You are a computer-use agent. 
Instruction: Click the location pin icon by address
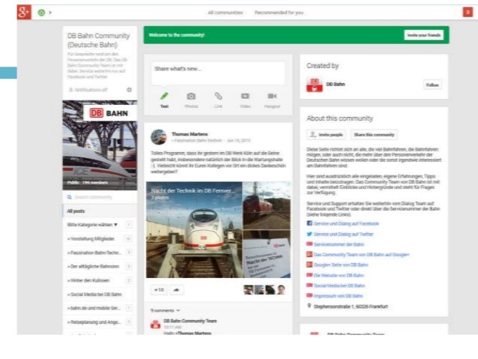point(309,306)
